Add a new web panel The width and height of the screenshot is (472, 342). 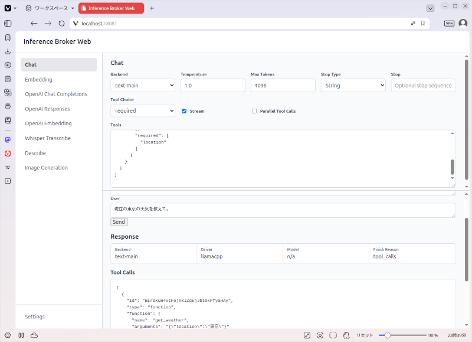8,181
